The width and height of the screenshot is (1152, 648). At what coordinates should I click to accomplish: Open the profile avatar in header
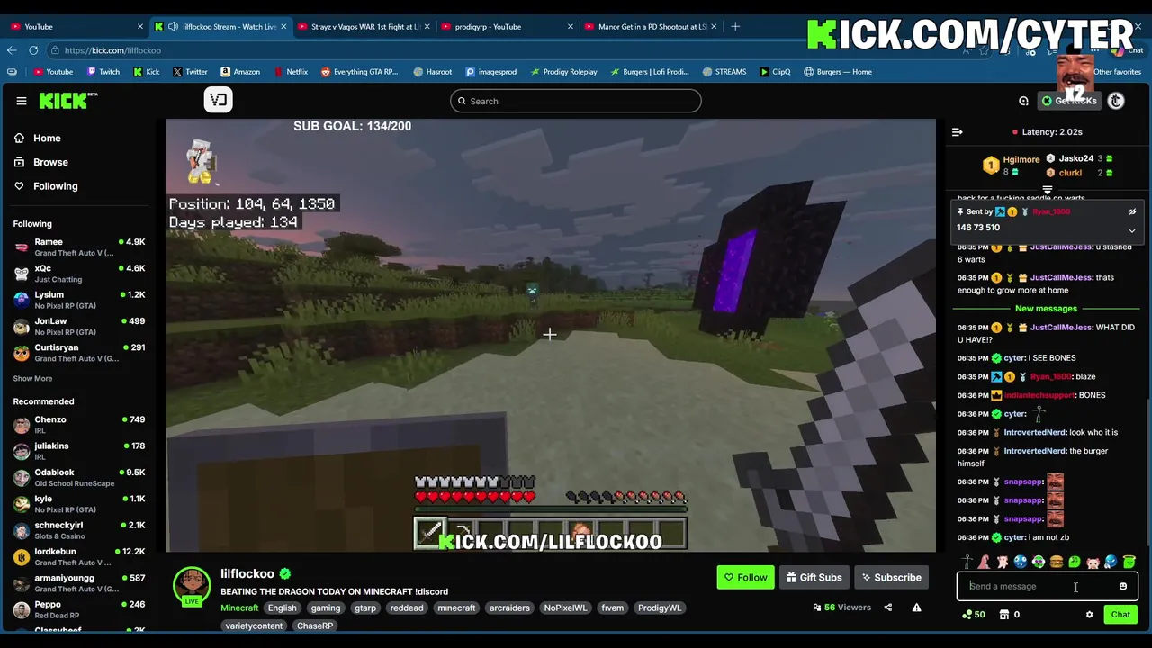[x=1116, y=101]
